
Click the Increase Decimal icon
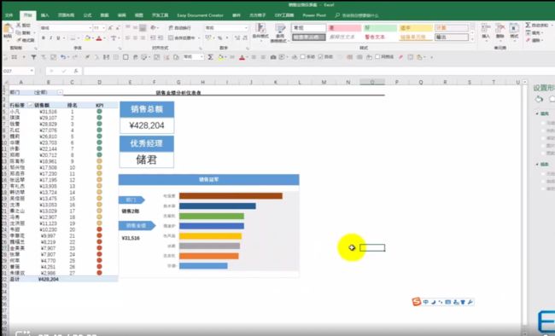pos(237,38)
